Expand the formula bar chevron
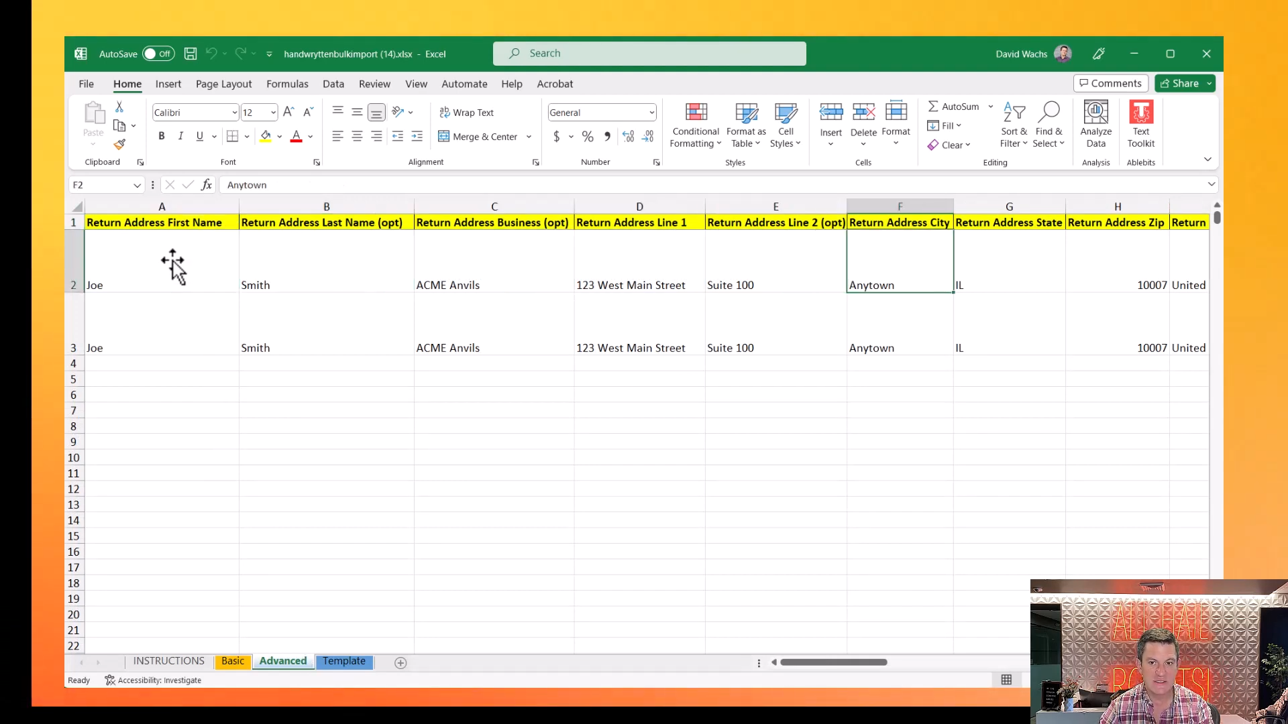The image size is (1288, 724). [1212, 184]
